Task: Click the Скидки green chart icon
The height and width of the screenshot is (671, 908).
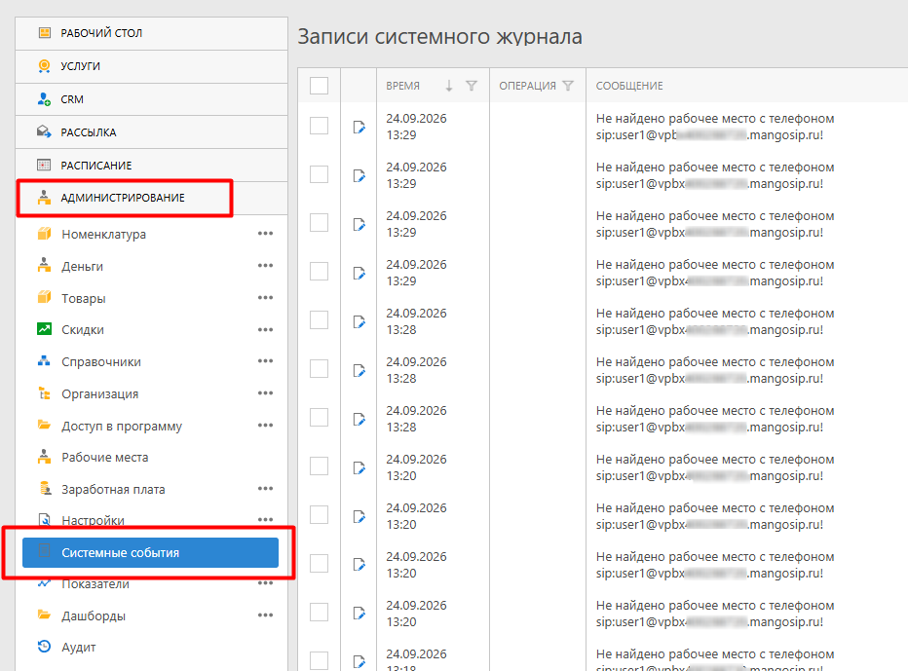Action: point(44,329)
